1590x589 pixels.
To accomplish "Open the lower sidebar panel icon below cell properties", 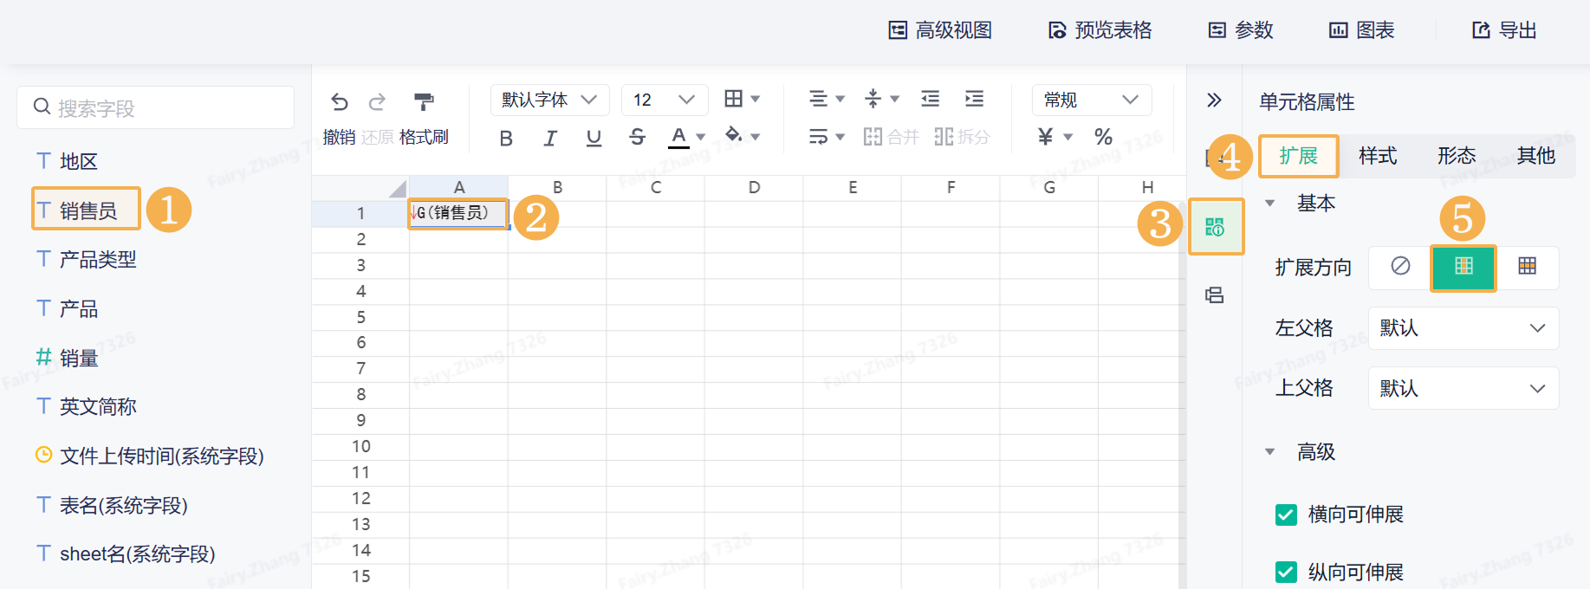I will [x=1215, y=295].
